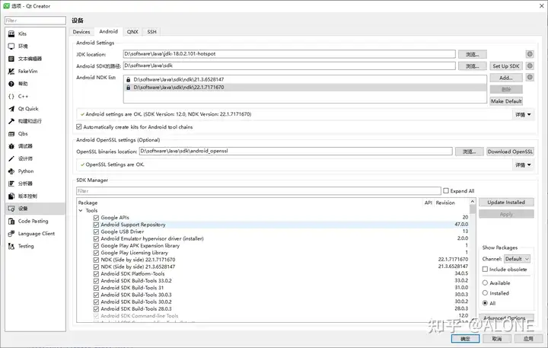Expand 详情 next to Android settings status
Image resolution: width=548 pixels, height=348 pixels.
523,114
